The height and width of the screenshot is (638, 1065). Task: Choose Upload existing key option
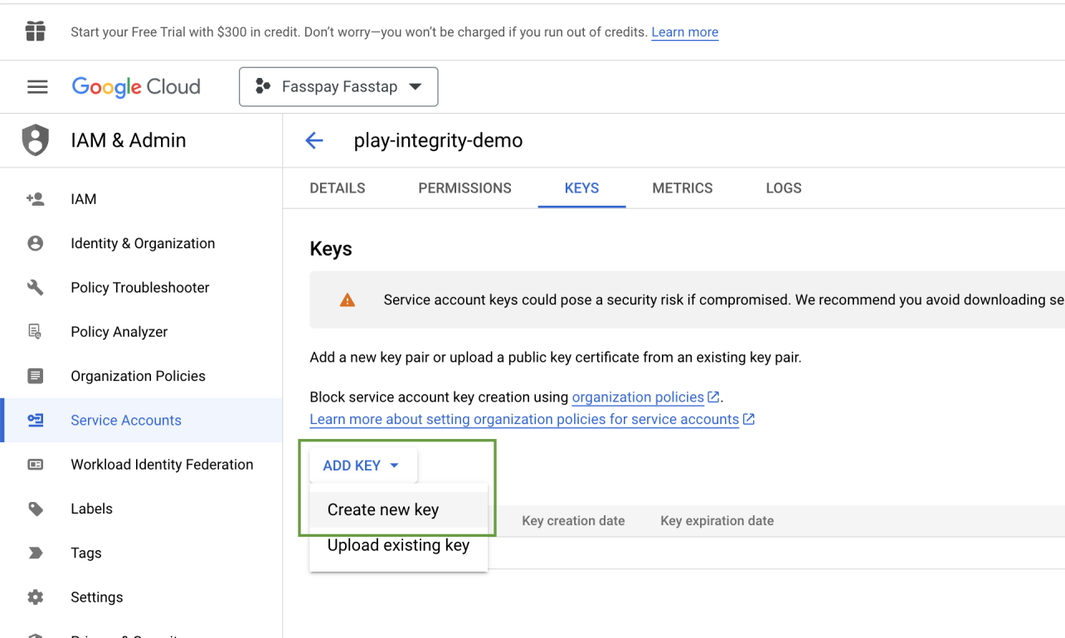(x=399, y=546)
